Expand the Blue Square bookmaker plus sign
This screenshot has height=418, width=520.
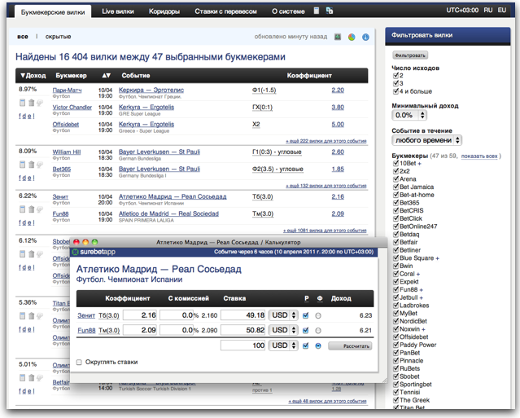[438, 258]
